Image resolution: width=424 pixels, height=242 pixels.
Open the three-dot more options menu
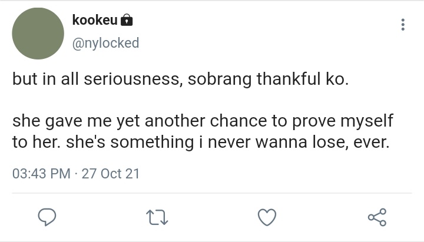[403, 25]
